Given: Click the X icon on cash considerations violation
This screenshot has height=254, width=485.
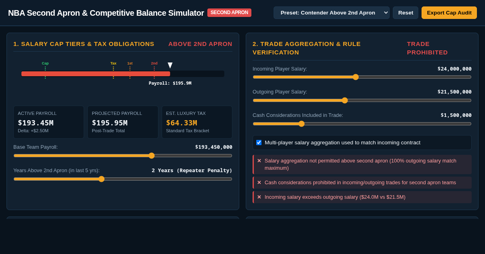Looking at the screenshot, I should (x=259, y=183).
